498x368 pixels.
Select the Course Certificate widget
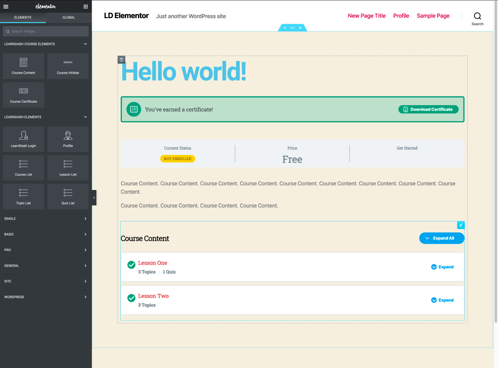pos(23,95)
